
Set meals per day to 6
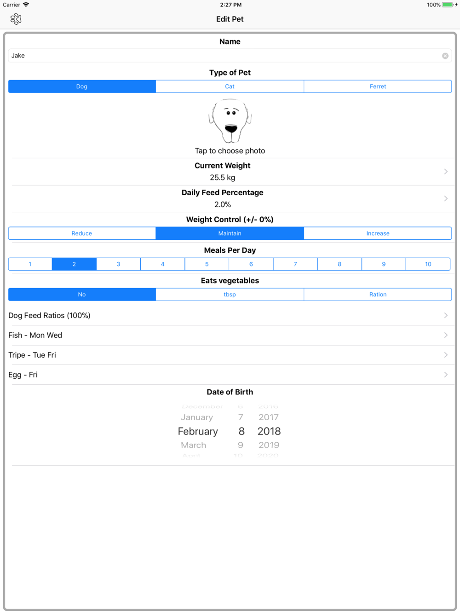tap(251, 264)
